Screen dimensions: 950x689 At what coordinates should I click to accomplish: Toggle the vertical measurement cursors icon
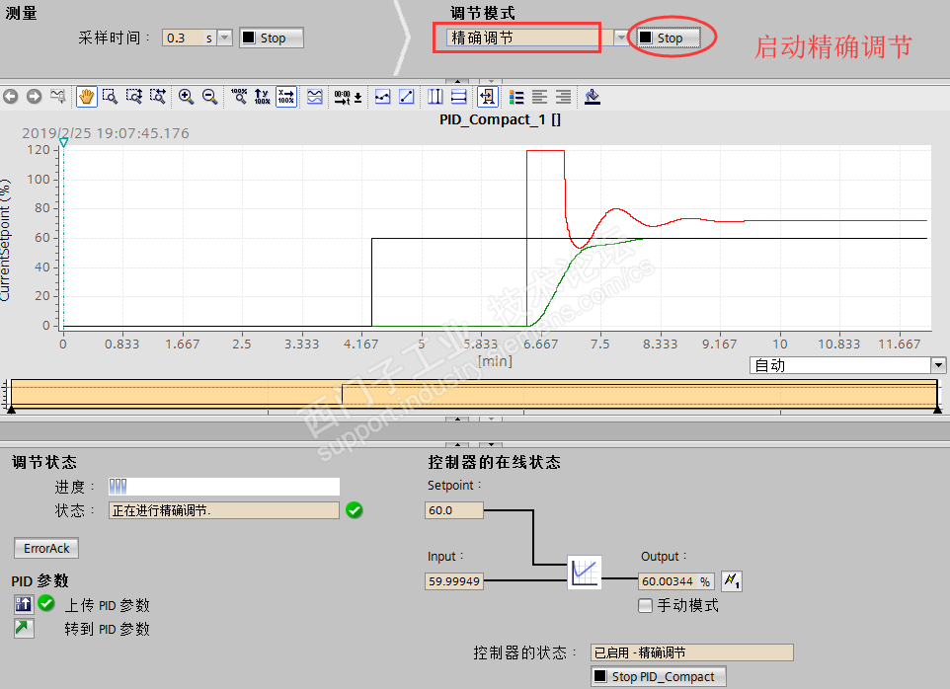[x=435, y=97]
